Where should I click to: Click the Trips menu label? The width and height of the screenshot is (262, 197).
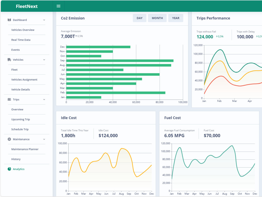pyautogui.click(x=16, y=100)
